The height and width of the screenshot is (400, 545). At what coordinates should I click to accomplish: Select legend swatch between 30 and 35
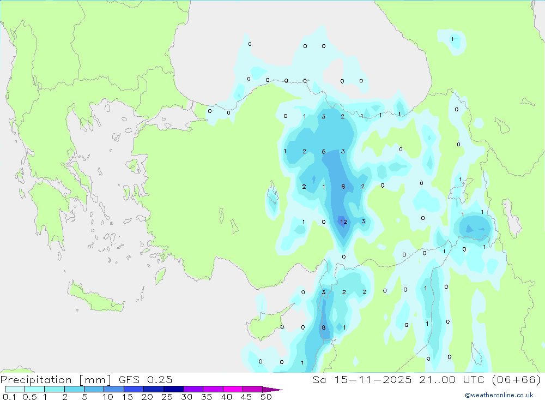[193, 389]
